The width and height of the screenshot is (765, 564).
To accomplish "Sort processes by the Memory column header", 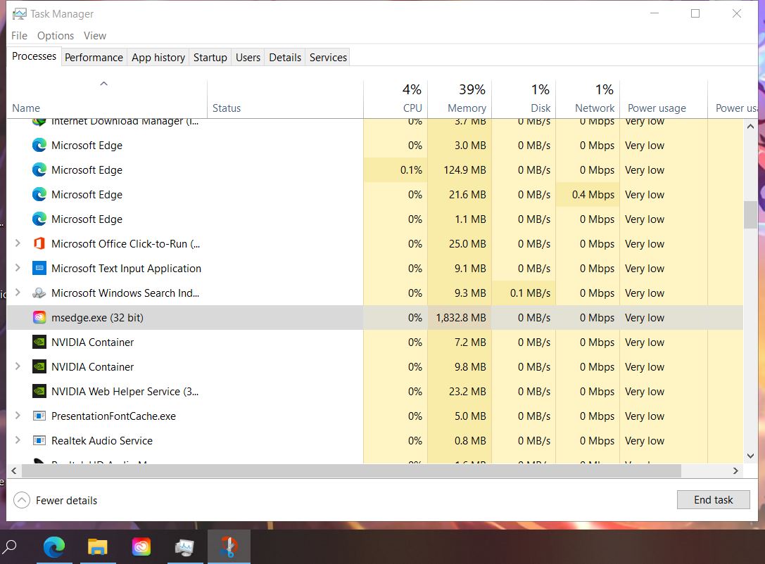I will point(467,108).
